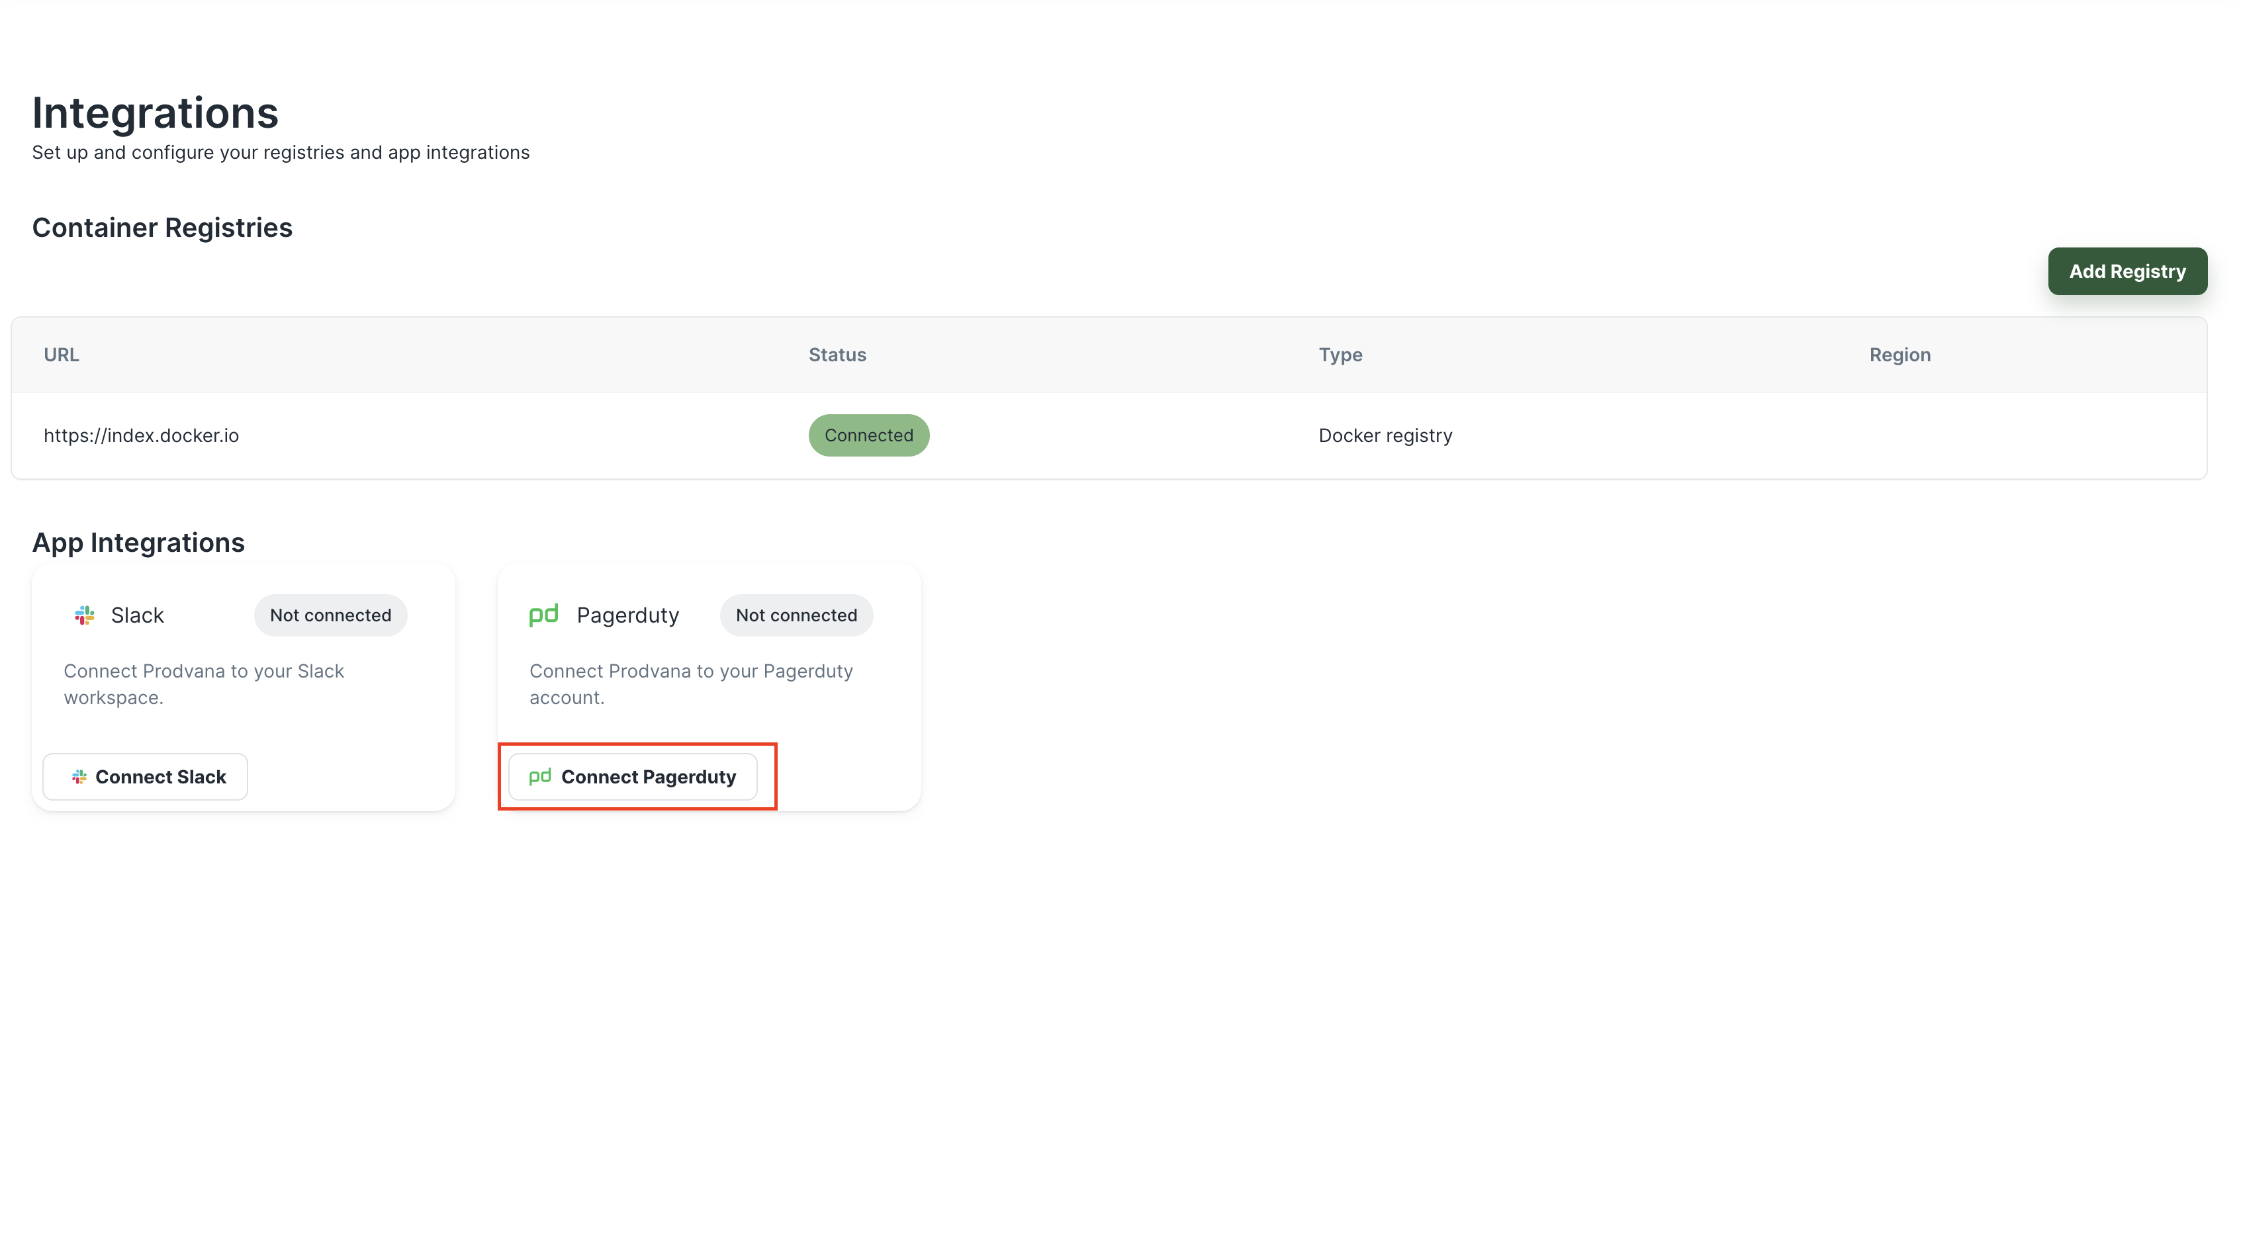Click the Docker registry type cell
Screen dimensions: 2241x1236
(1385, 435)
